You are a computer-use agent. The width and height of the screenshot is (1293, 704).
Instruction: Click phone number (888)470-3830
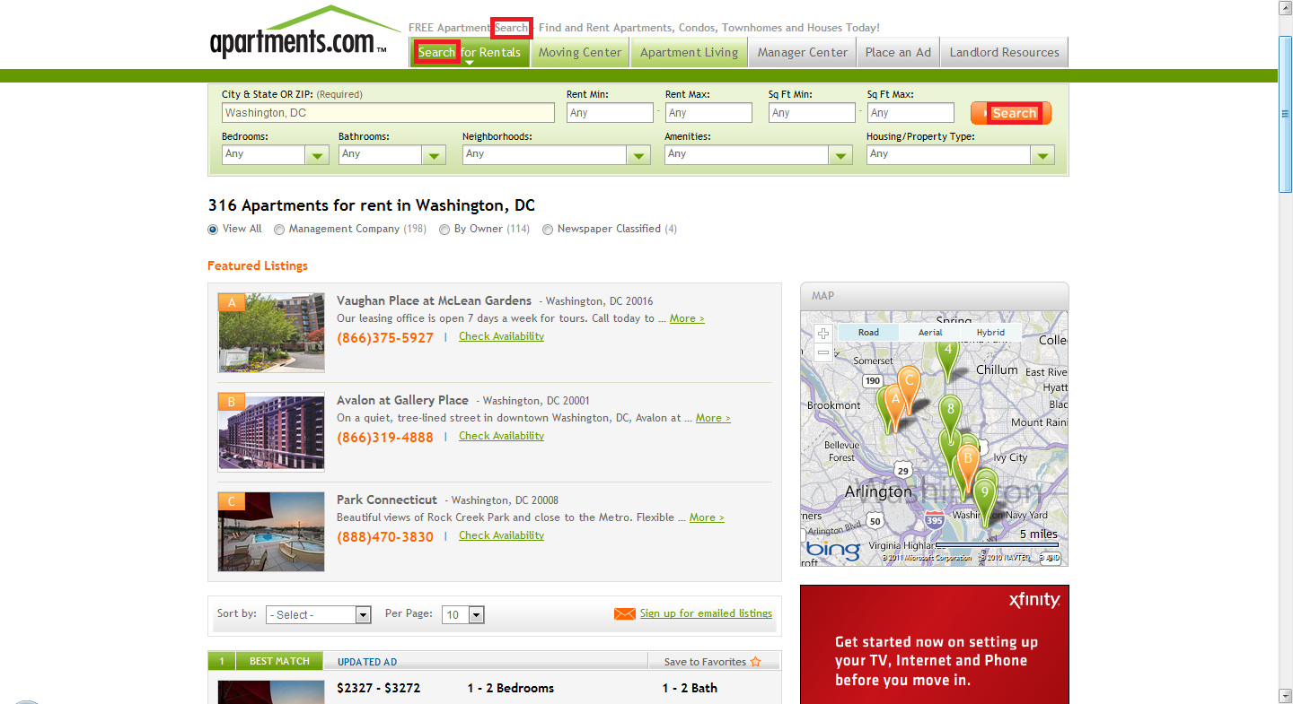[385, 537]
